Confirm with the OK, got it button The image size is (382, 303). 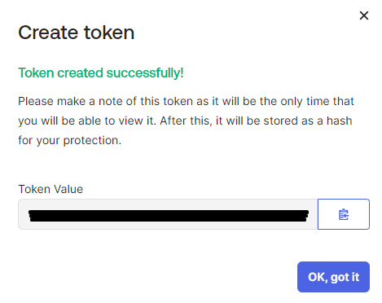click(x=333, y=277)
